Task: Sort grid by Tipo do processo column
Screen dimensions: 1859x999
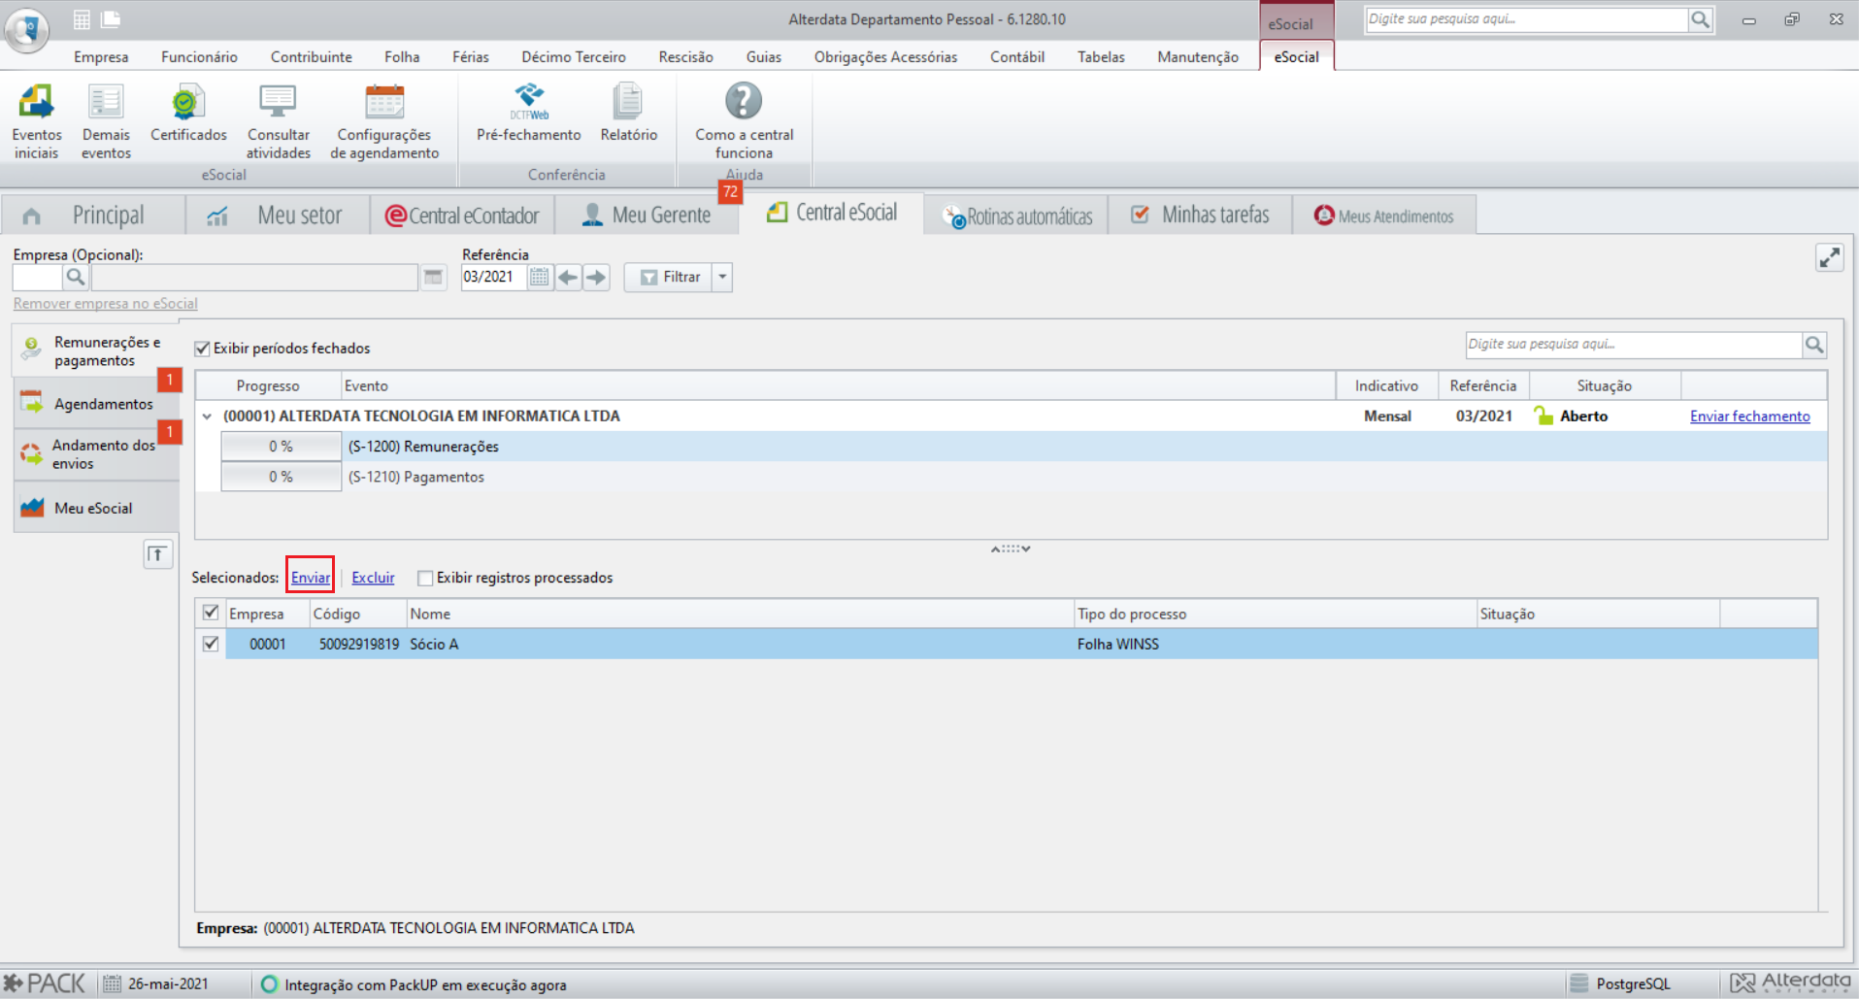Action: click(1275, 614)
